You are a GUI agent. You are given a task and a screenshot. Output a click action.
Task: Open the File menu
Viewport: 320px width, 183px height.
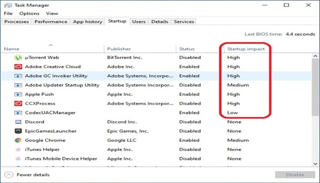8,13
